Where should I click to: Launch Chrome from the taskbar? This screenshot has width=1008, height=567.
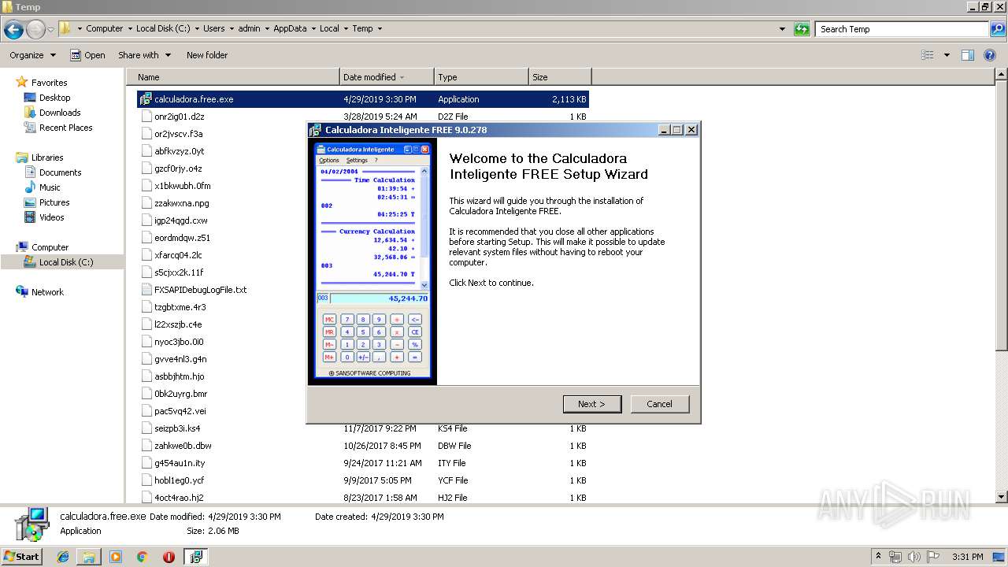[142, 557]
